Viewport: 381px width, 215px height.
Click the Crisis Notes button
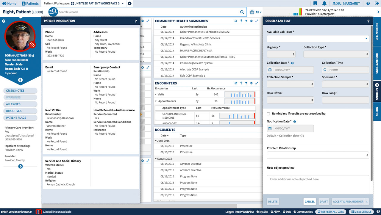tap(20, 91)
